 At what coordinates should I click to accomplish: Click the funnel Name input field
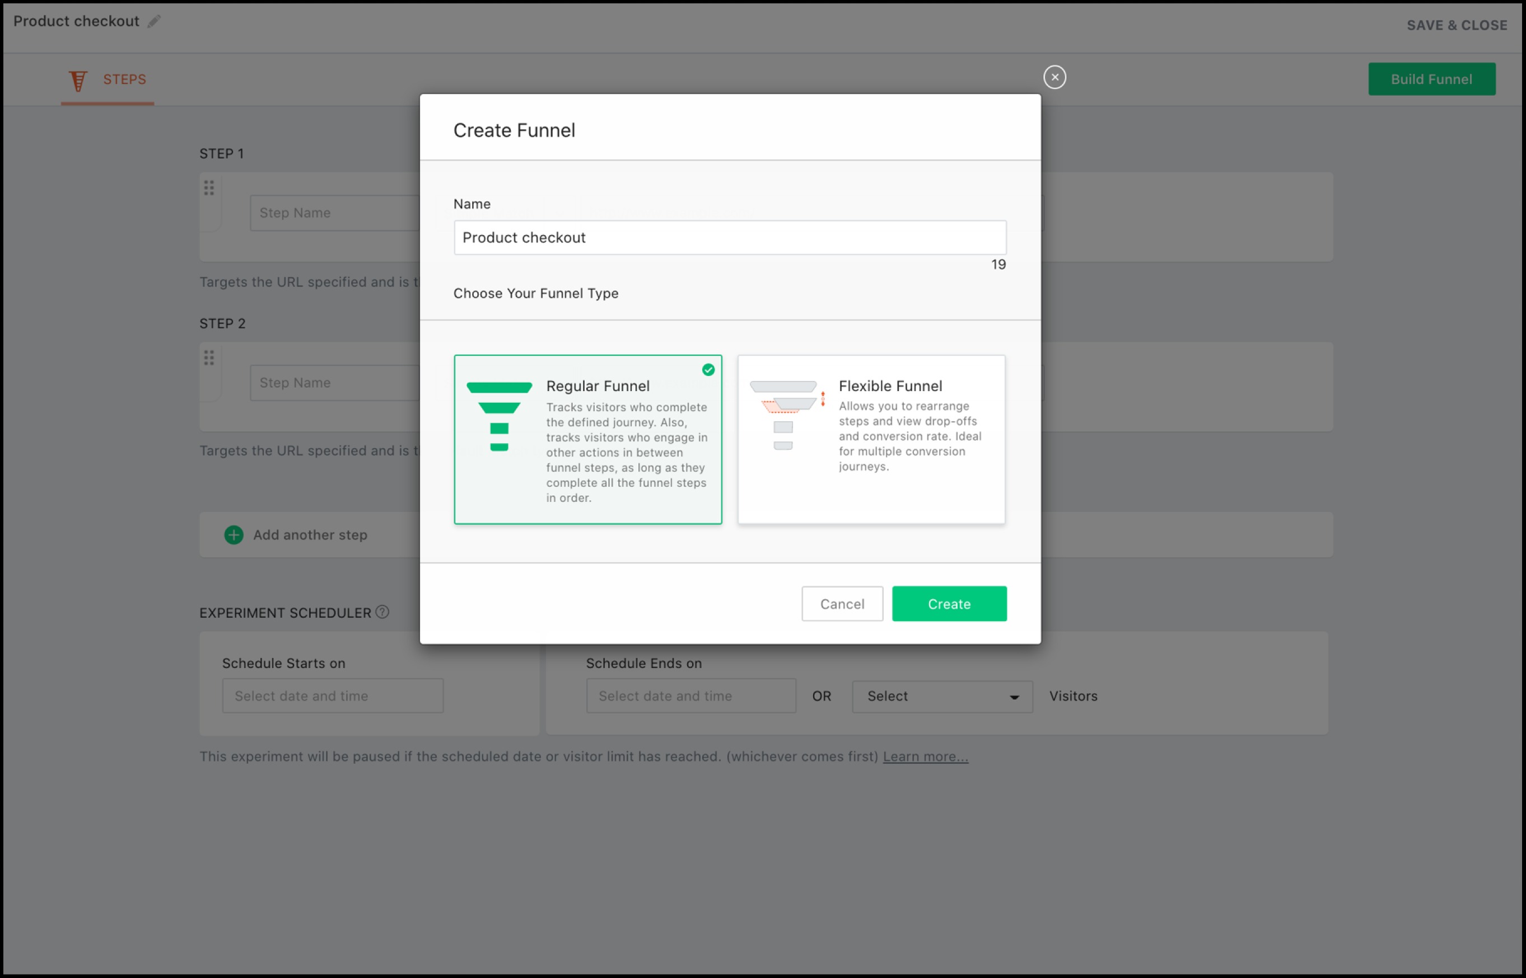coord(730,238)
